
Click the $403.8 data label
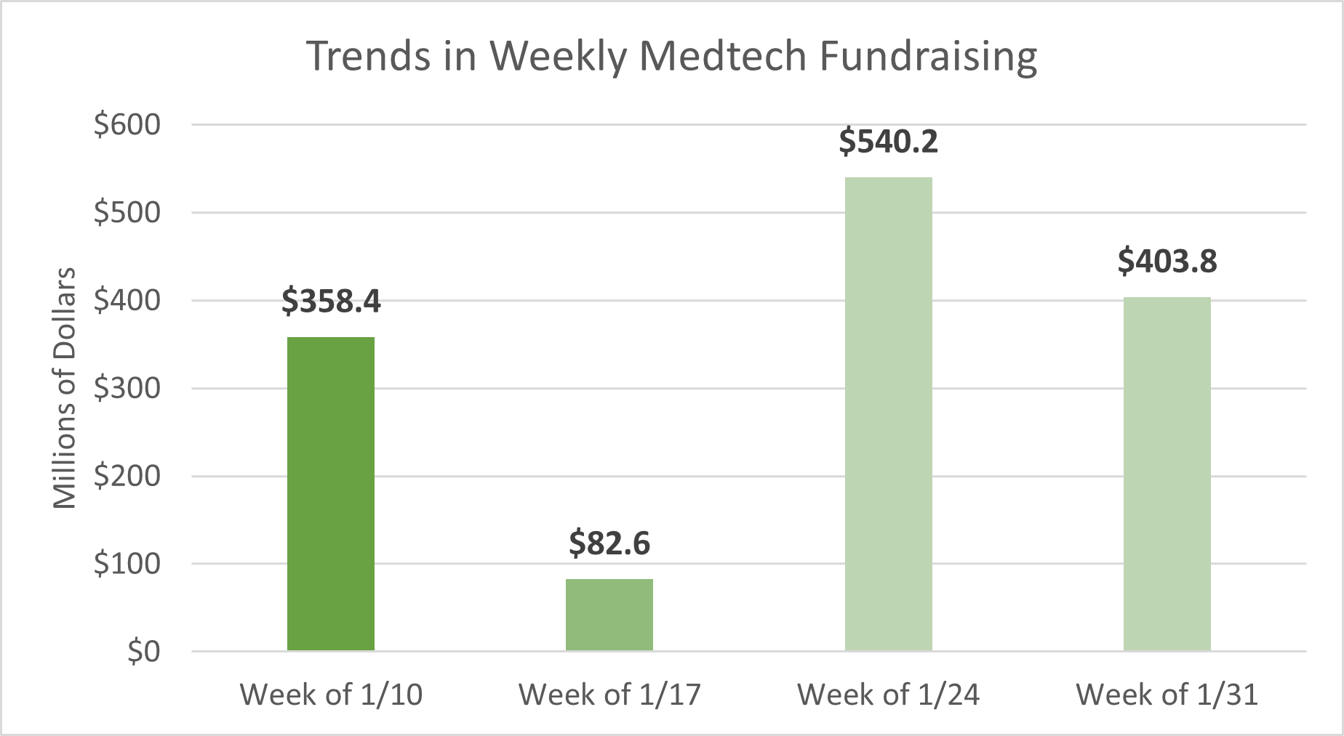click(1167, 261)
